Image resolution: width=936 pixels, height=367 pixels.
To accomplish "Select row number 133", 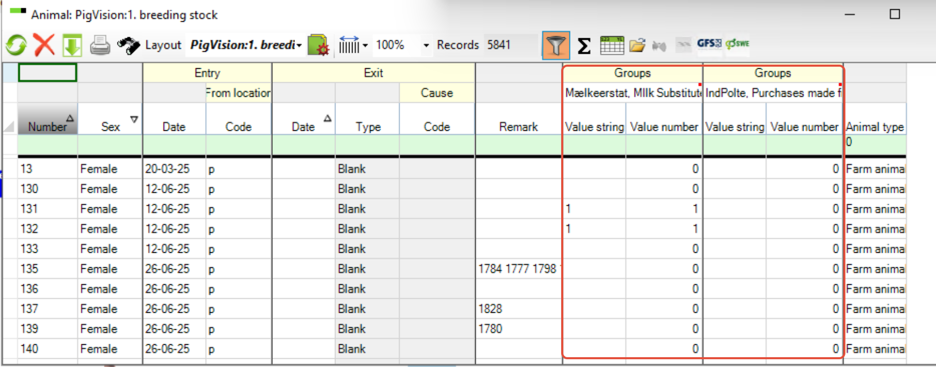I will pyautogui.click(x=48, y=249).
